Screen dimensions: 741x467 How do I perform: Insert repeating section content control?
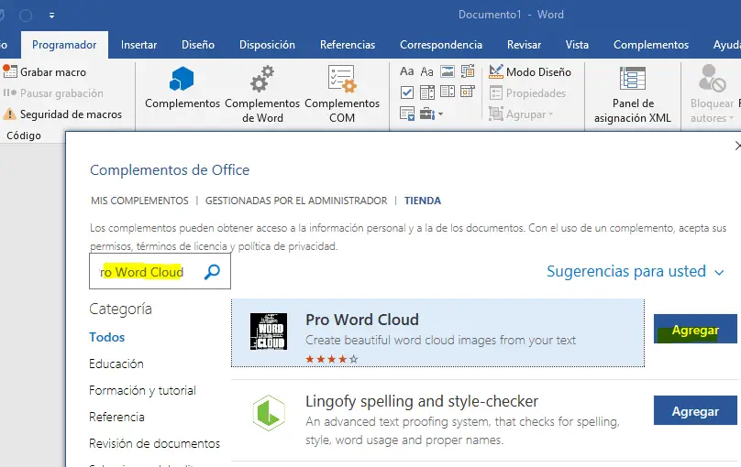(407, 114)
